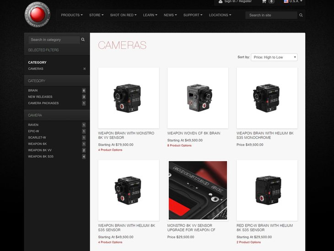Click the category search magnifier icon

tap(83, 40)
